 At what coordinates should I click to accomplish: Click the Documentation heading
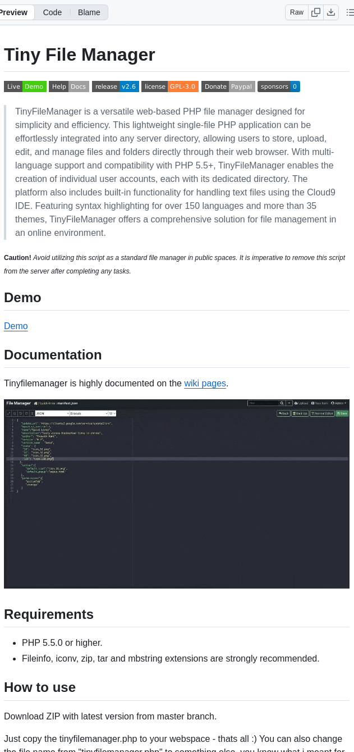pyautogui.click(x=53, y=355)
